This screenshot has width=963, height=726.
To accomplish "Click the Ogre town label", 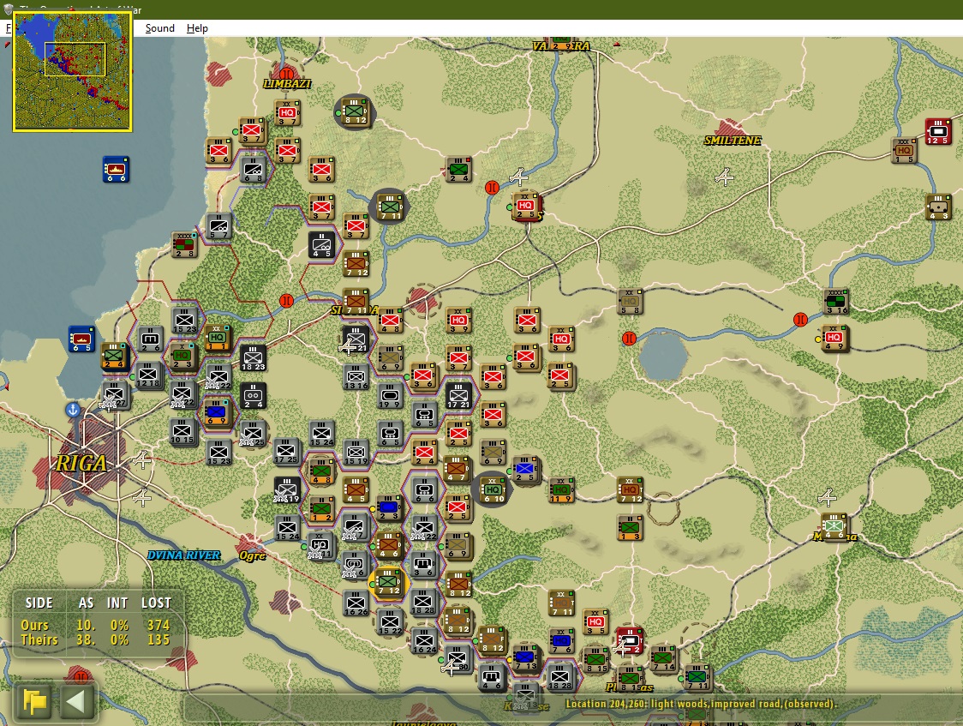I will click(252, 555).
